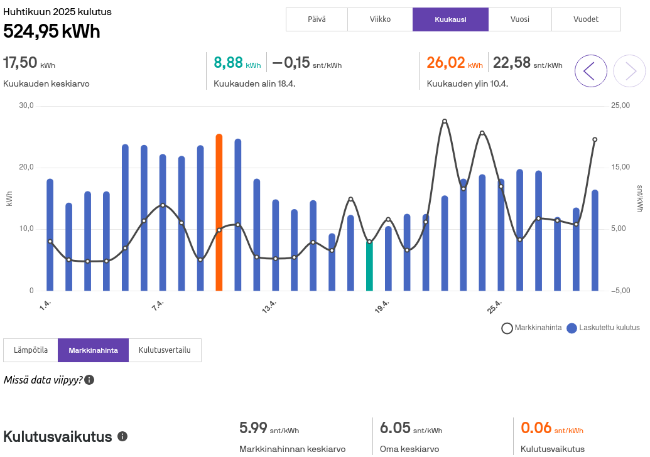Click the green lowest-consumption bar

[369, 266]
